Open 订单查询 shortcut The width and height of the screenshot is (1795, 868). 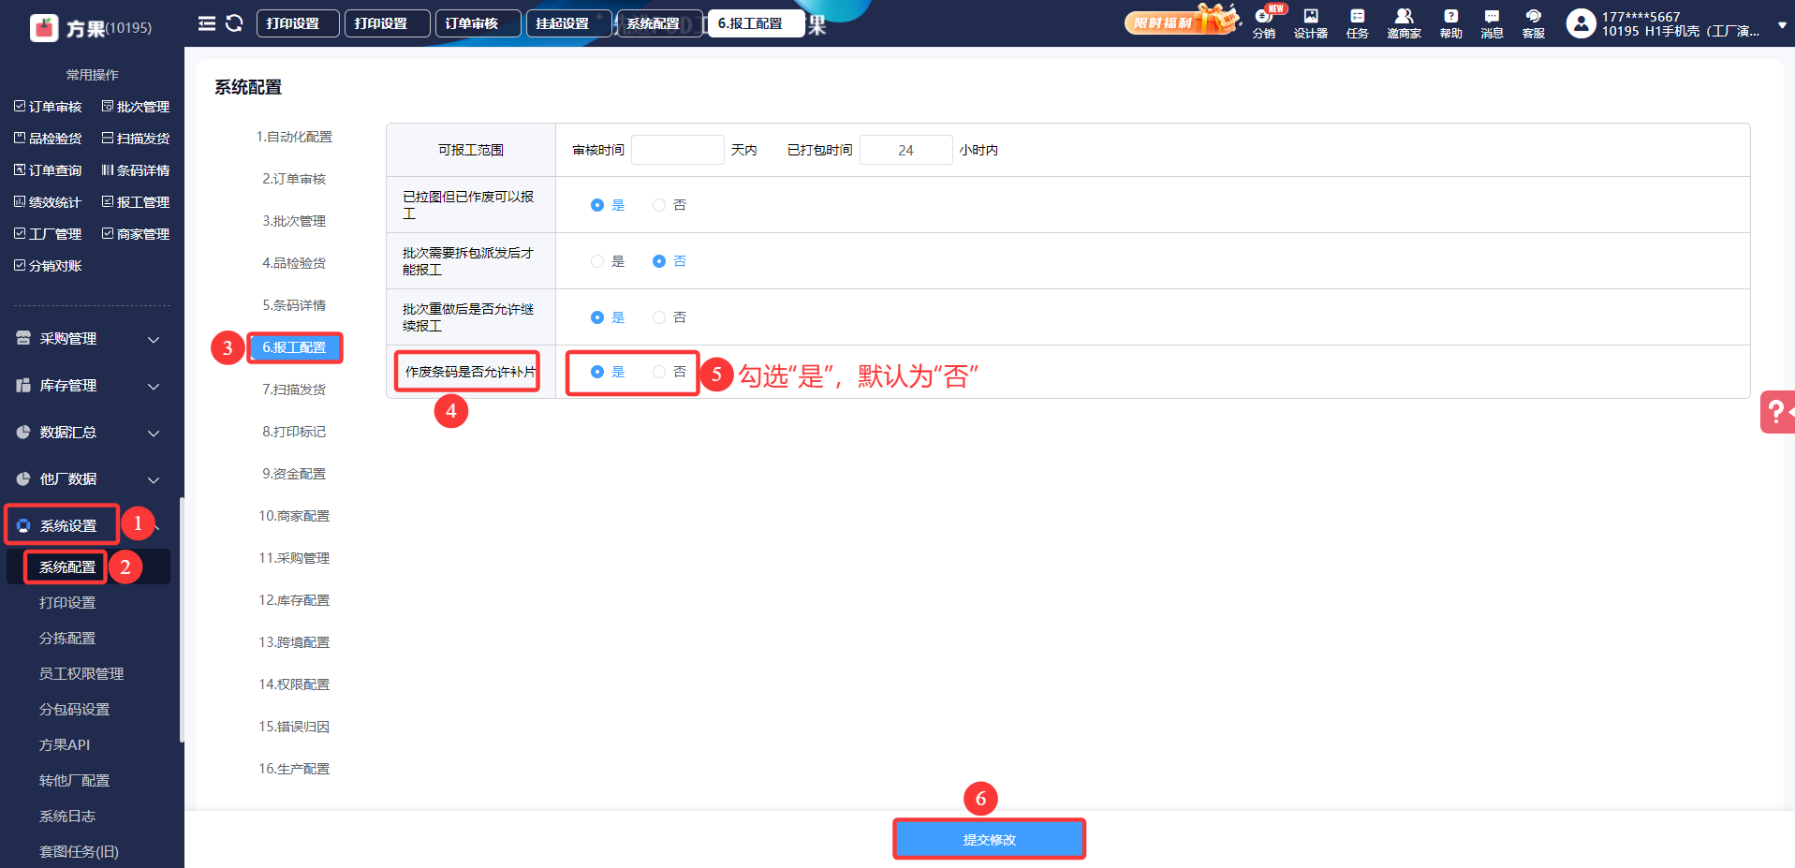(x=48, y=170)
